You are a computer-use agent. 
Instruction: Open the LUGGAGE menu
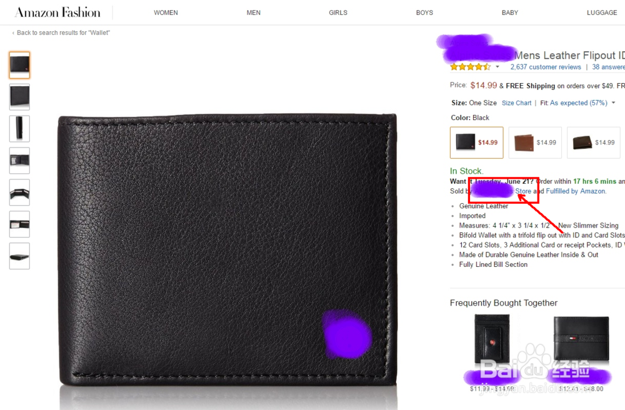point(602,12)
